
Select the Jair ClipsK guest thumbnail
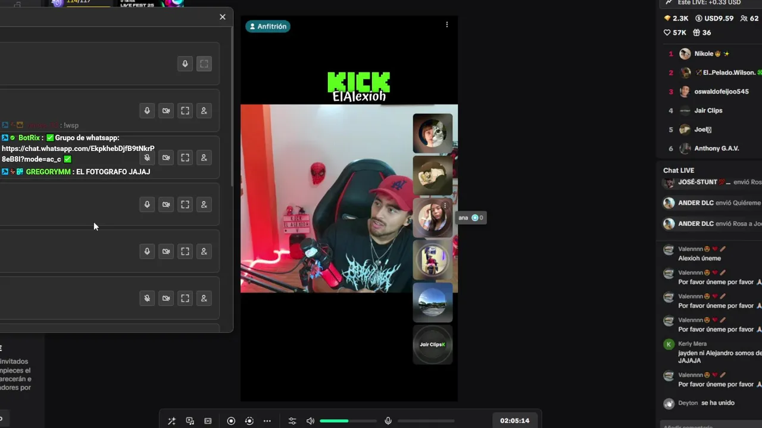point(433,344)
